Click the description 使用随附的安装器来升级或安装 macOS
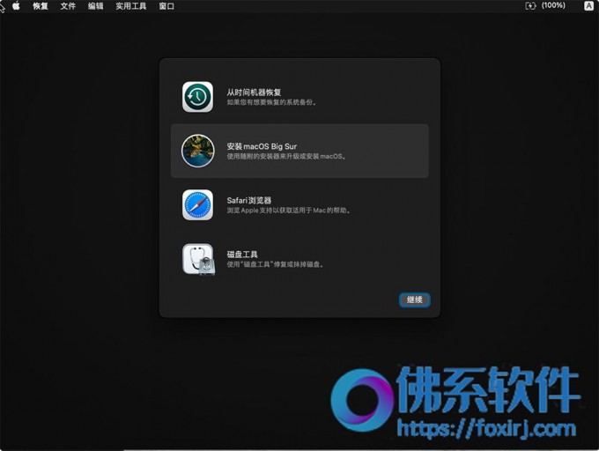The height and width of the screenshot is (451, 599). coord(286,156)
